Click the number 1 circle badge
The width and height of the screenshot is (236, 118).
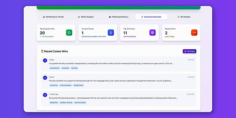click(45, 61)
